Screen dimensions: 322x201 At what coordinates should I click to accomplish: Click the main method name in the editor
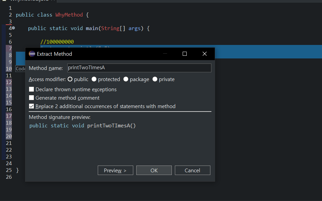(92, 28)
